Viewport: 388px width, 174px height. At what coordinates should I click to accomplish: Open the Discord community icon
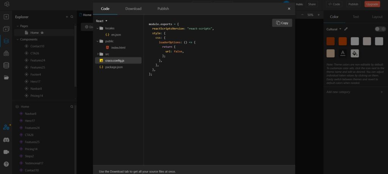[6, 140]
